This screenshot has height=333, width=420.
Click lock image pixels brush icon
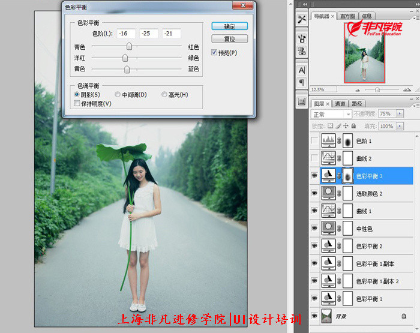click(x=338, y=125)
